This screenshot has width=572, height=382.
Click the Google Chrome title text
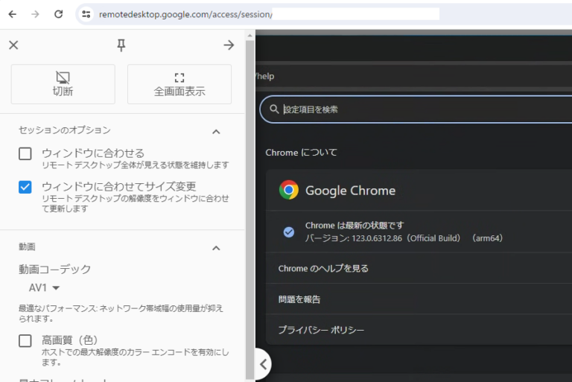pyautogui.click(x=350, y=191)
